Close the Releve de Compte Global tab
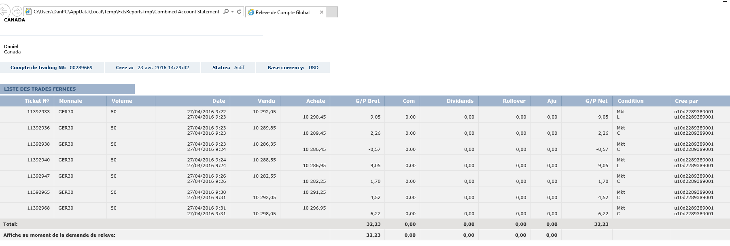 pos(322,13)
